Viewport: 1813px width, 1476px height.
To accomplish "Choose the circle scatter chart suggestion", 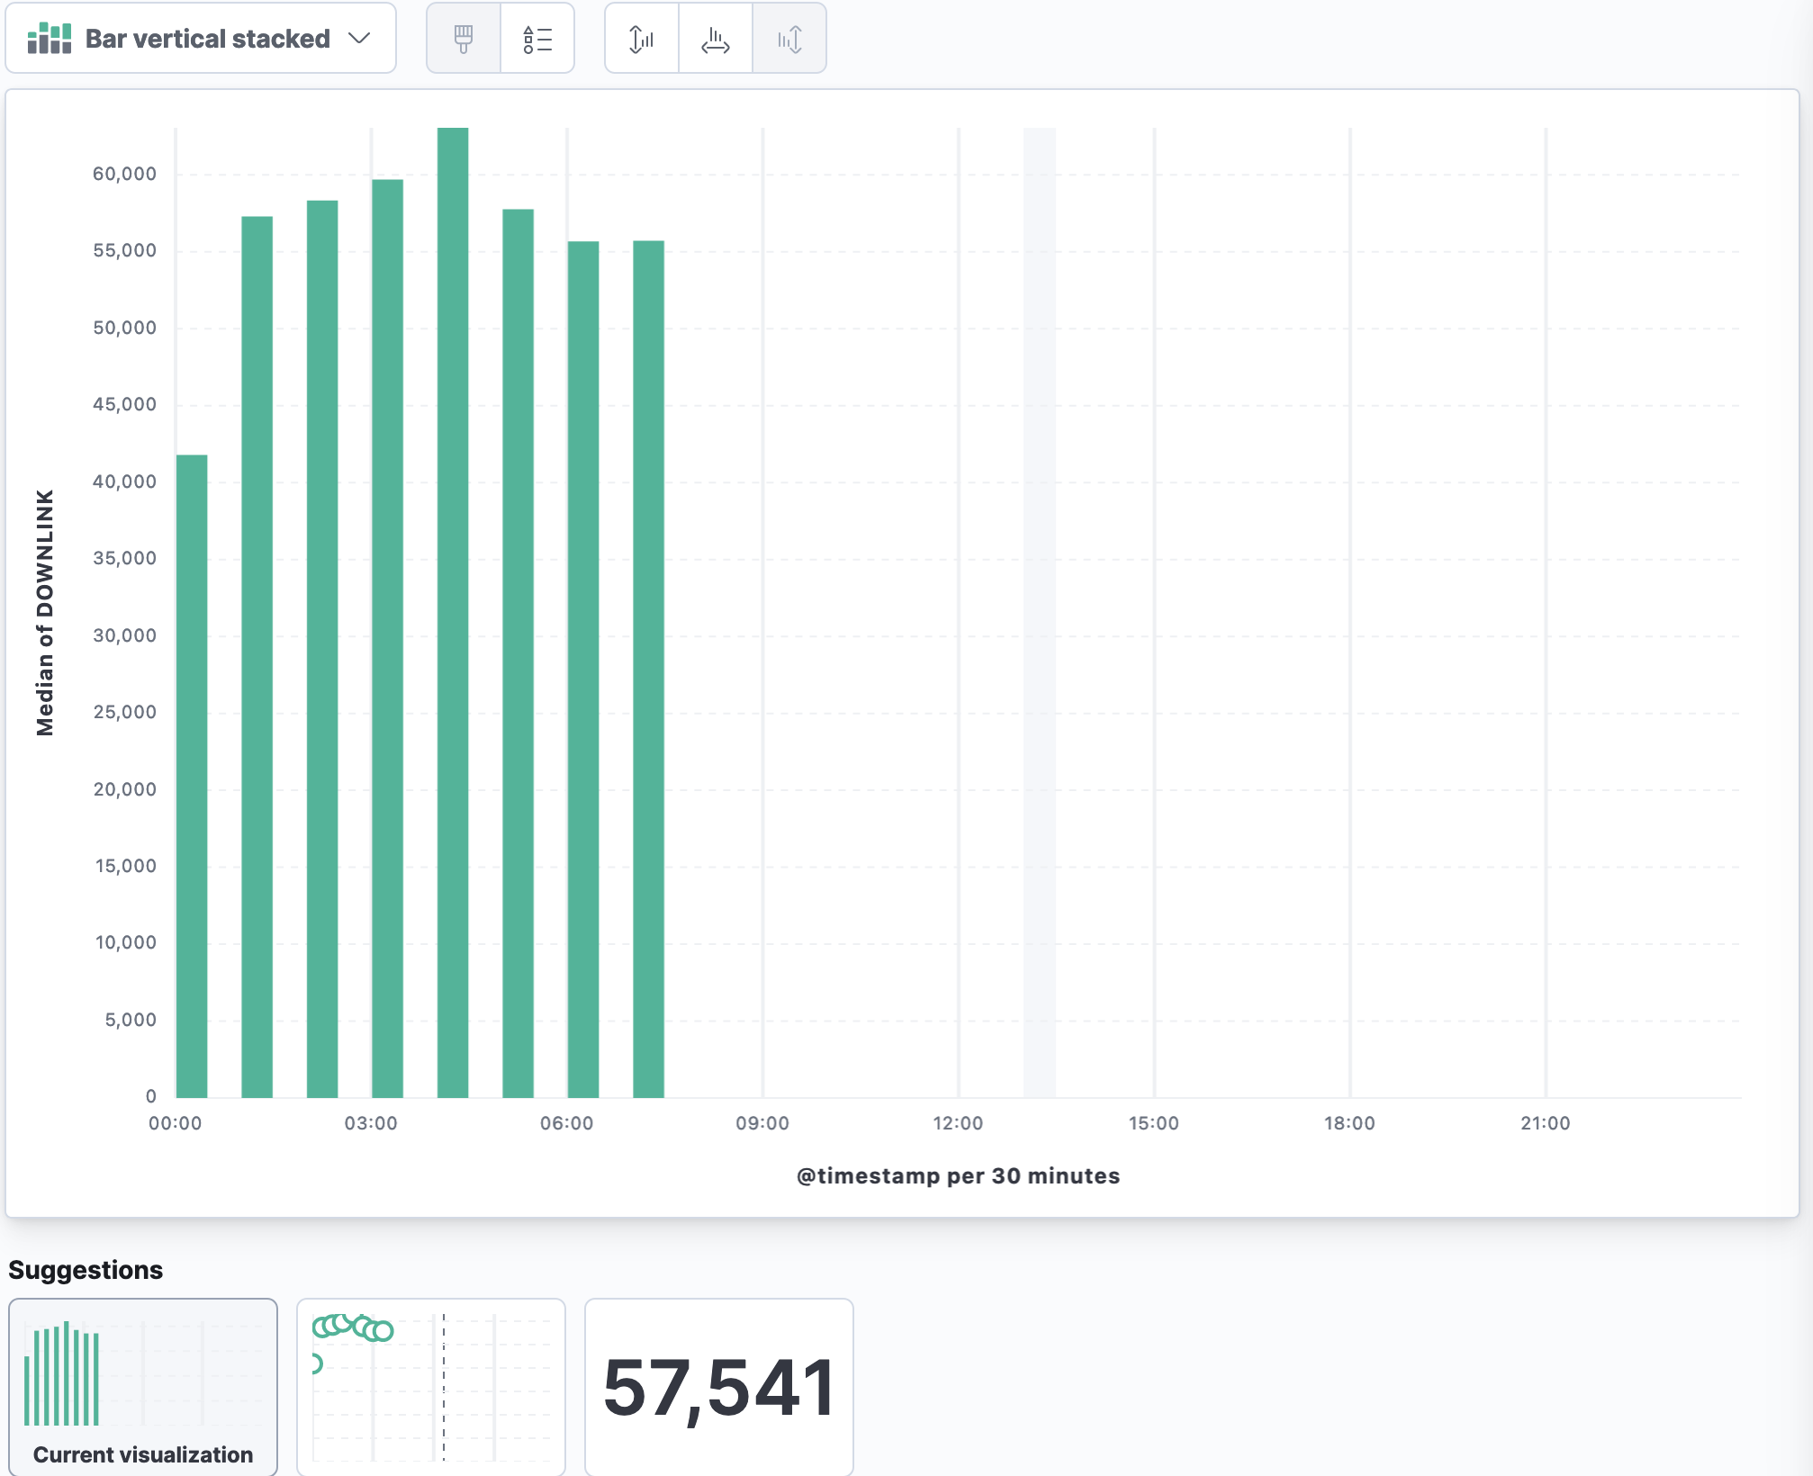I will [431, 1386].
